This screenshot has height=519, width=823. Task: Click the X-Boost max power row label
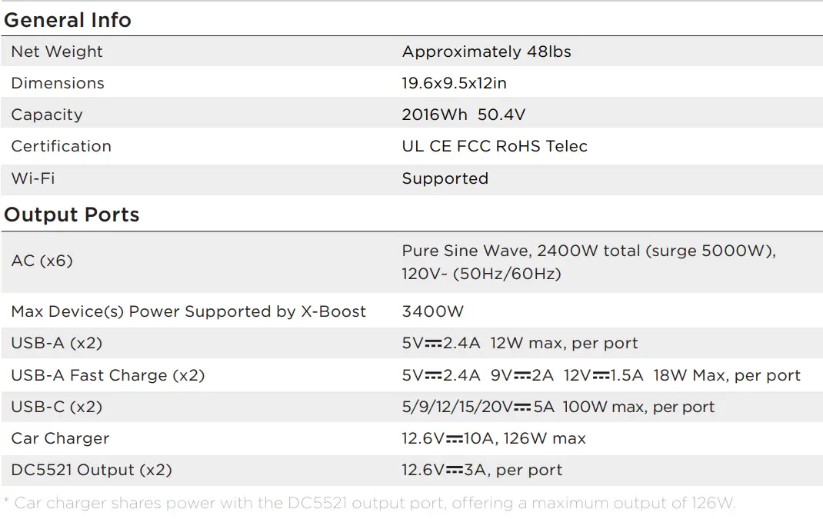[x=188, y=311]
